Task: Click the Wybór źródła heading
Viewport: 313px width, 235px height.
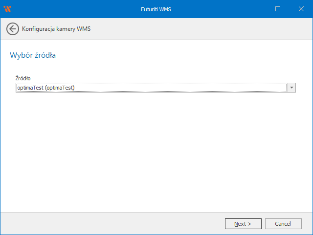Action: coord(33,55)
